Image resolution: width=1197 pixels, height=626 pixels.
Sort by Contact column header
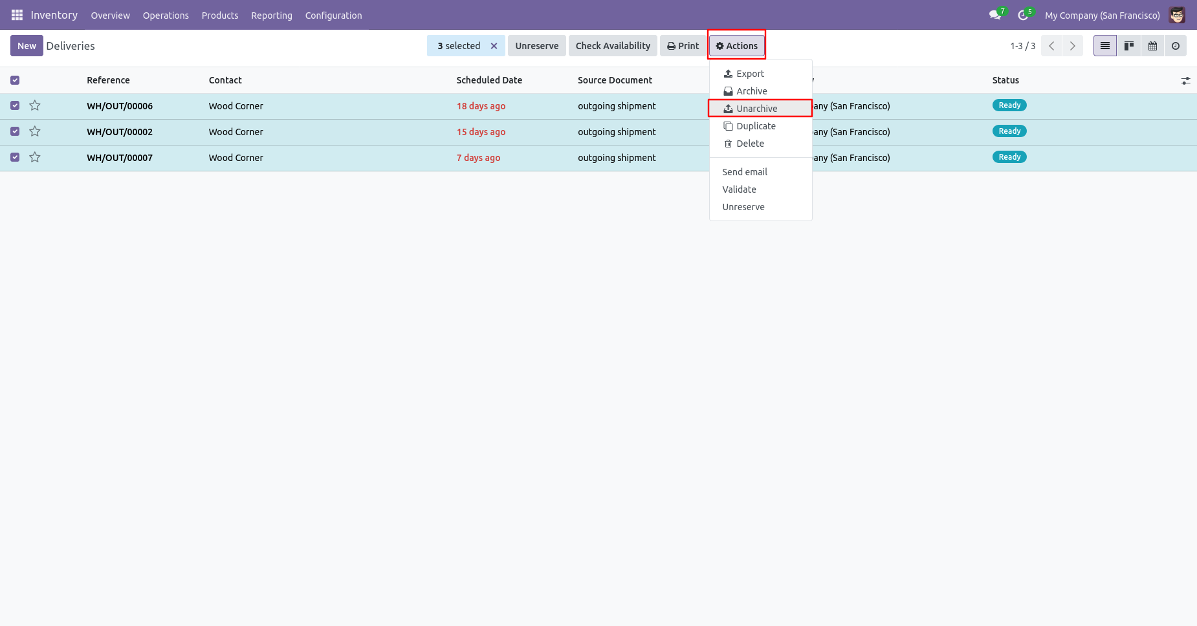point(225,80)
